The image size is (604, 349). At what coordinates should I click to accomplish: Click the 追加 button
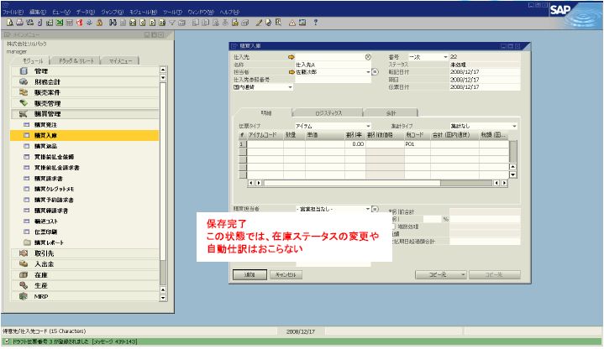[x=249, y=274]
